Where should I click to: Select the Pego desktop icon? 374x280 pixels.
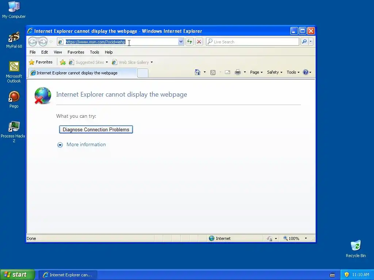pyautogui.click(x=14, y=100)
